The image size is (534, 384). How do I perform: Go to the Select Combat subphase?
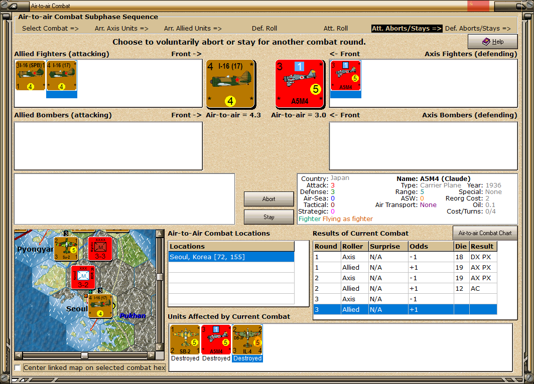pos(49,28)
